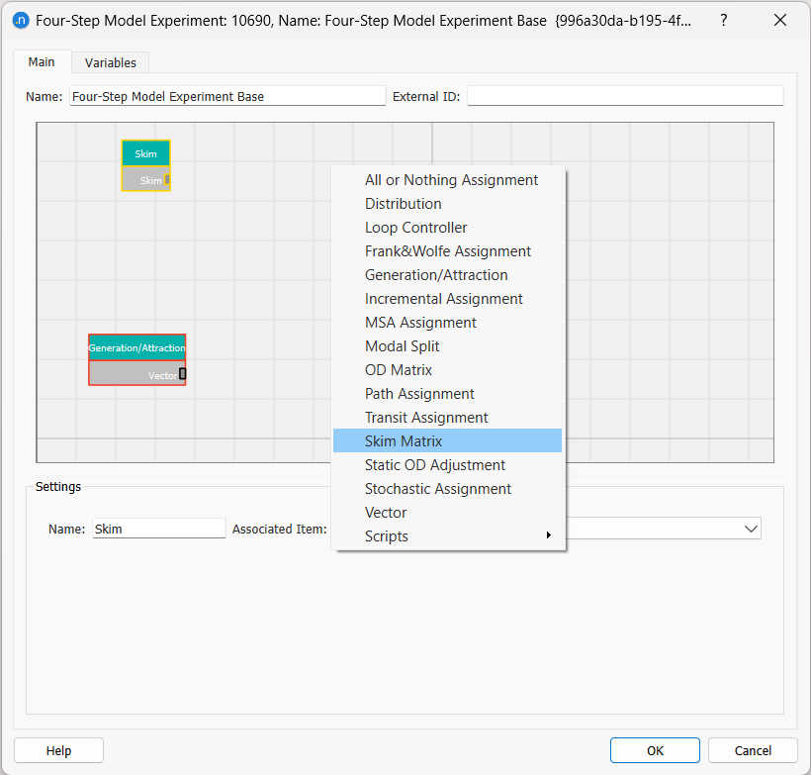811x775 pixels.
Task: Click inside the External ID field
Action: tap(623, 95)
